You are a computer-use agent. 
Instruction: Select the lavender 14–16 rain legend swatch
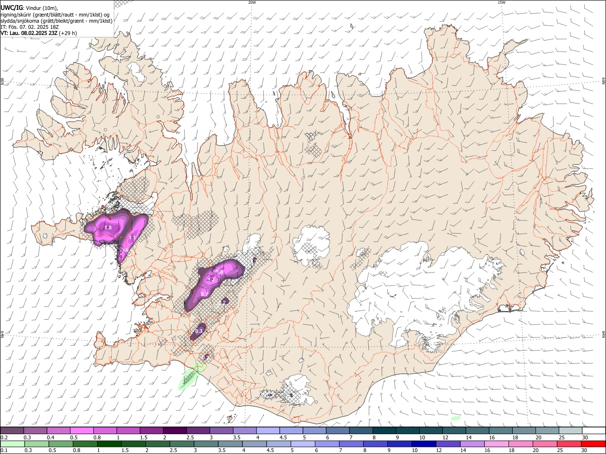473,444
